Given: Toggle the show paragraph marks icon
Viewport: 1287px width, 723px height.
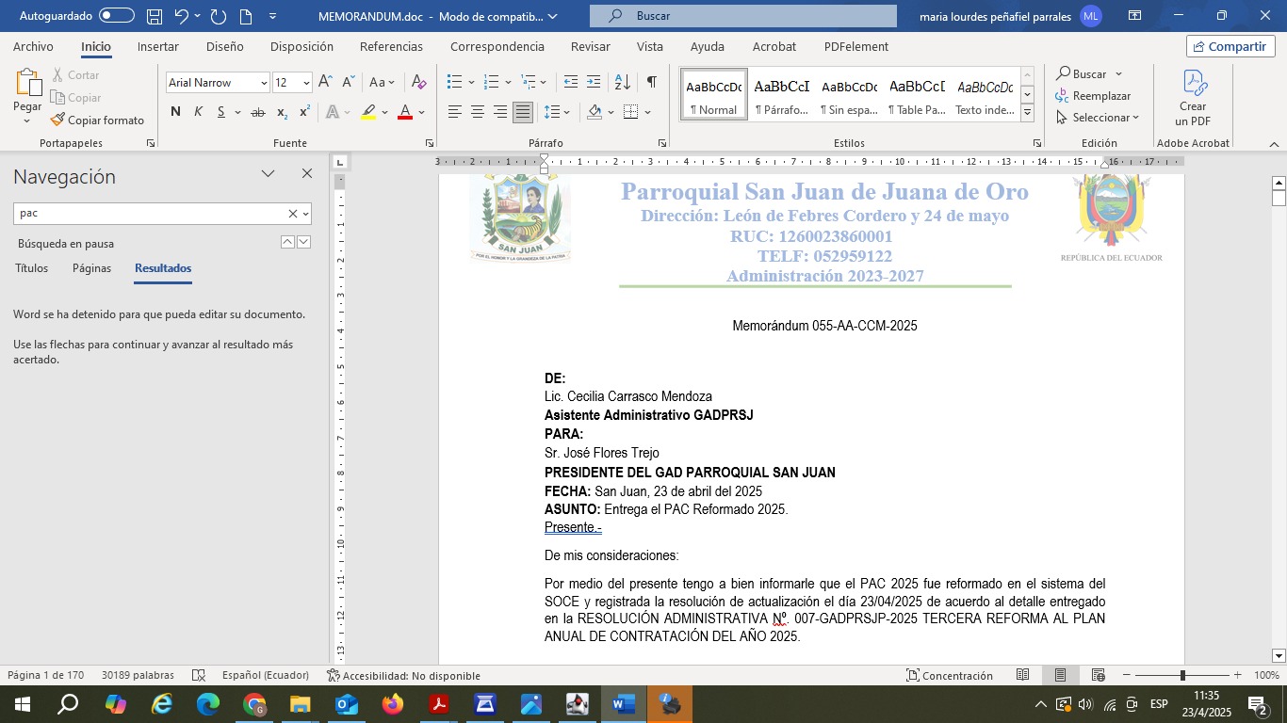Looking at the screenshot, I should click(651, 83).
